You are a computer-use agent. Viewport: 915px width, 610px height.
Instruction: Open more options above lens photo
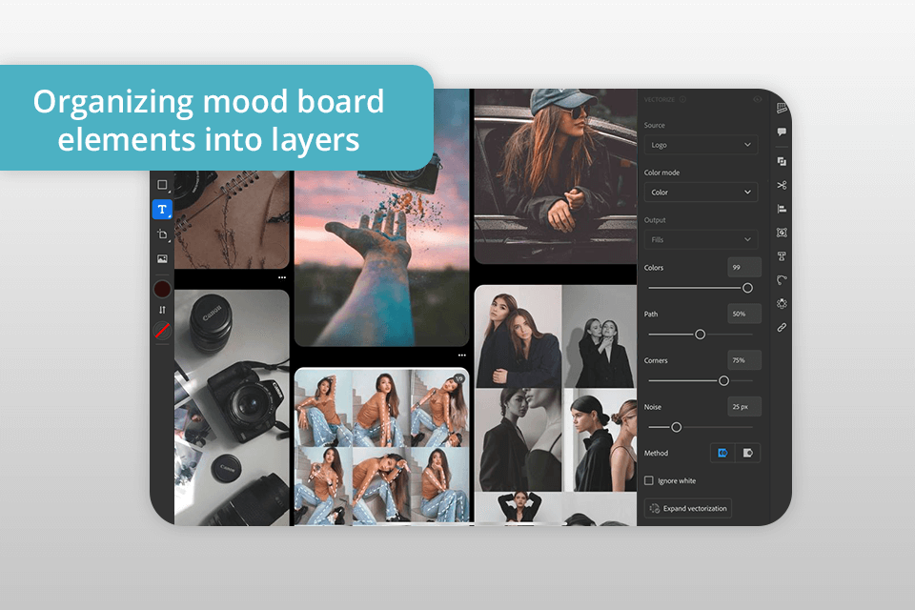pos(282,278)
